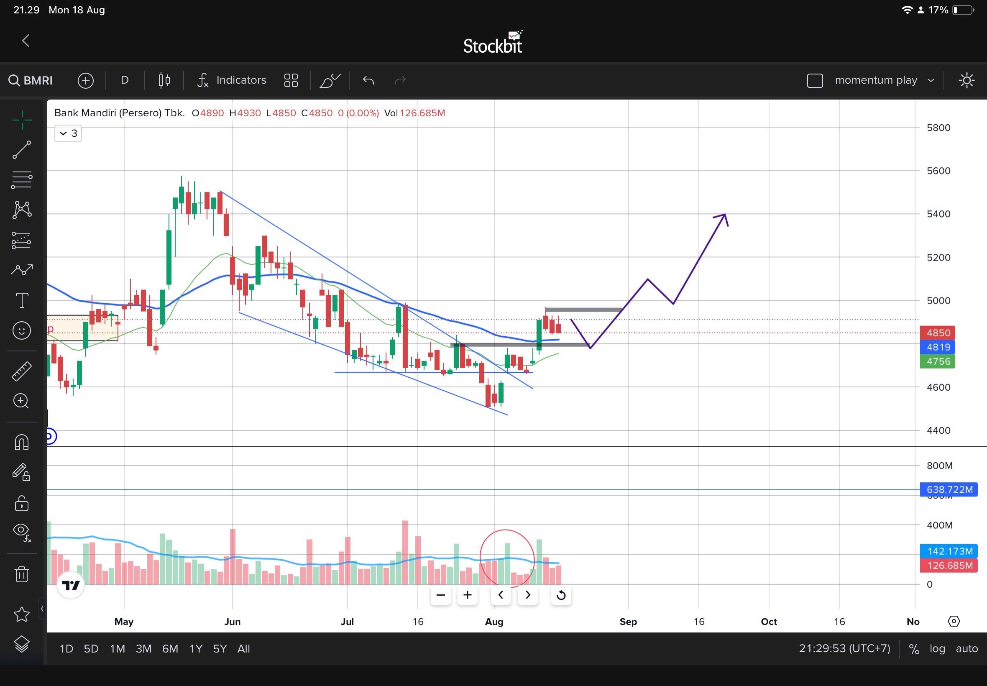Open the object tree layers icon
987x686 pixels.
coord(21,644)
